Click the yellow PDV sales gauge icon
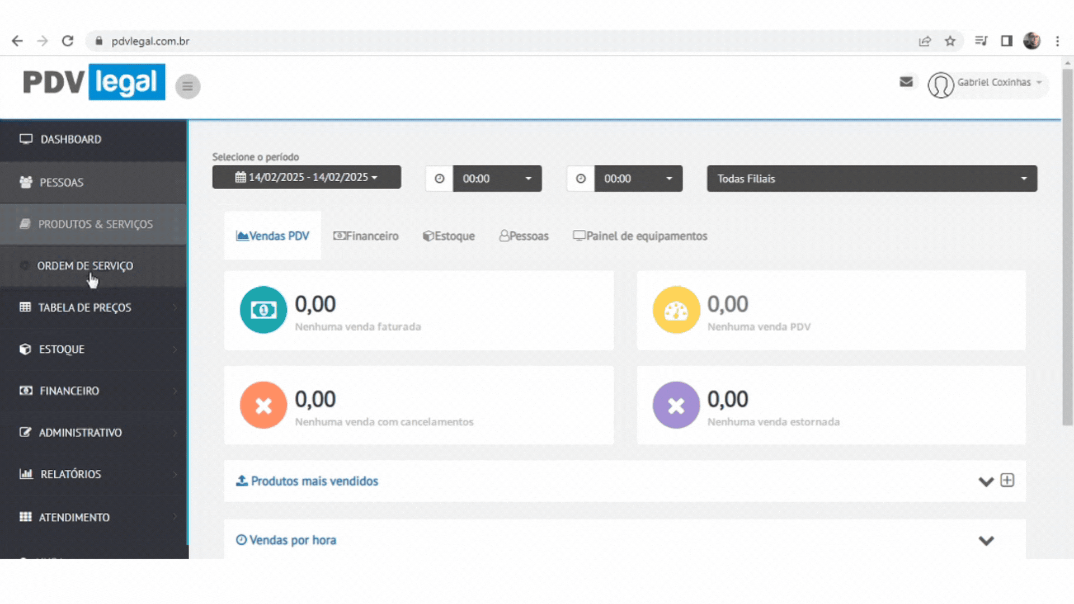Viewport: 1074px width, 604px height. pos(676,310)
